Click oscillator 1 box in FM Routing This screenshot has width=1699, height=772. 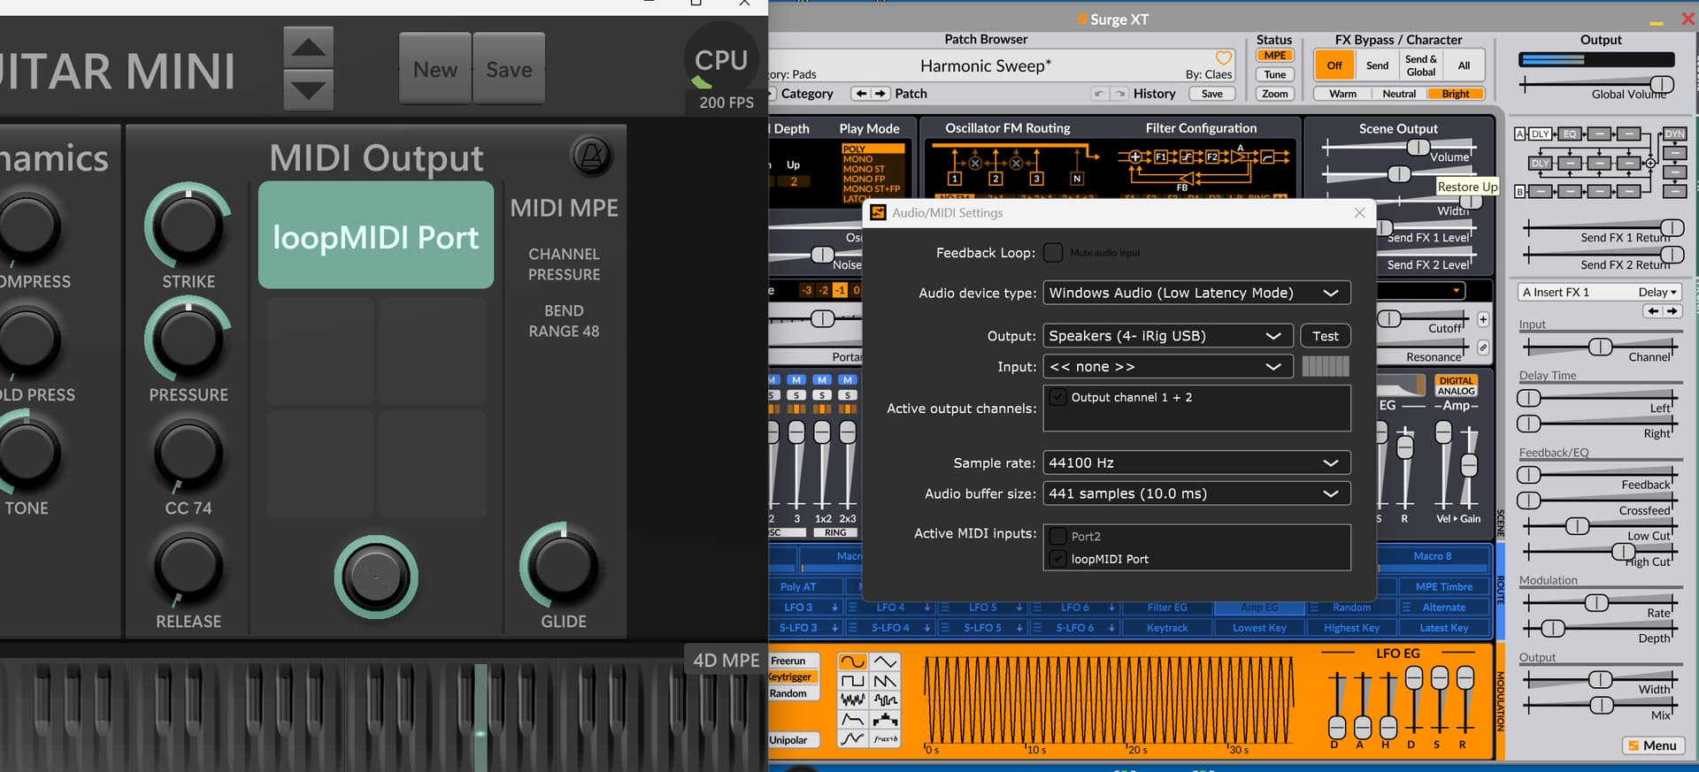tap(955, 179)
